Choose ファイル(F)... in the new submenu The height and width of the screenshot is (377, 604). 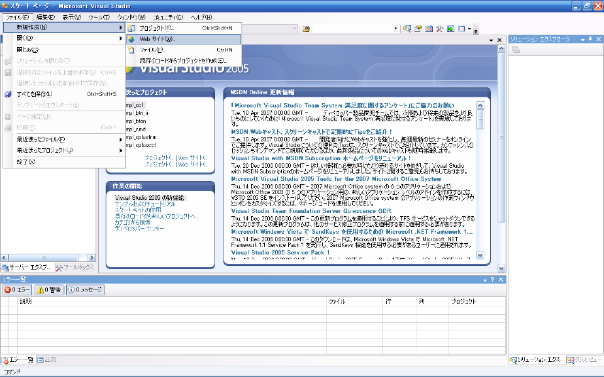coord(184,50)
